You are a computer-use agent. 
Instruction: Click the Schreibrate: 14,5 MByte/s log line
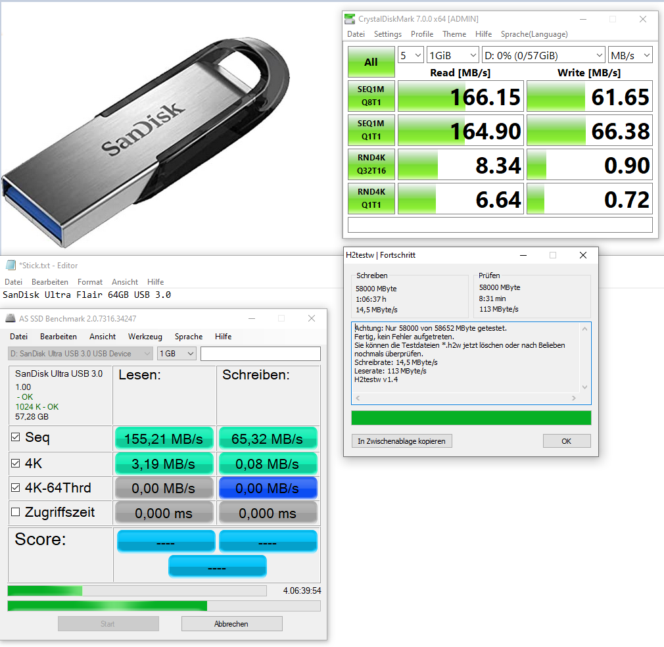tap(396, 362)
